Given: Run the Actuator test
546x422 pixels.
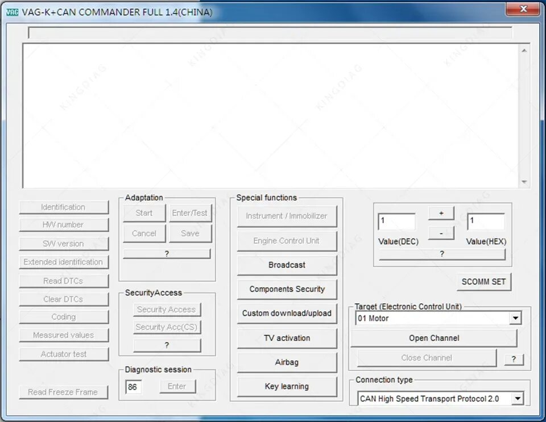Looking at the screenshot, I should pos(64,354).
